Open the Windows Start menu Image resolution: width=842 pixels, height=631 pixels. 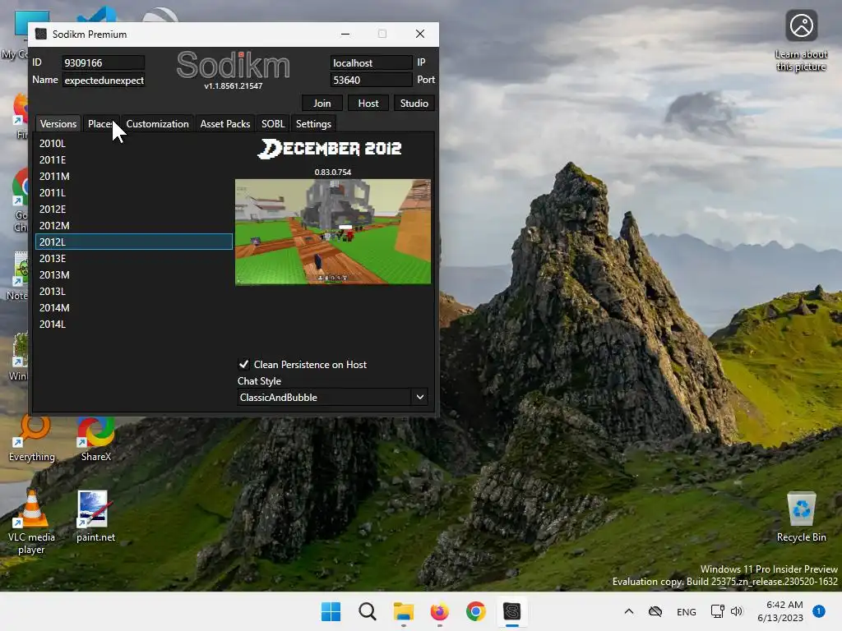coord(331,611)
